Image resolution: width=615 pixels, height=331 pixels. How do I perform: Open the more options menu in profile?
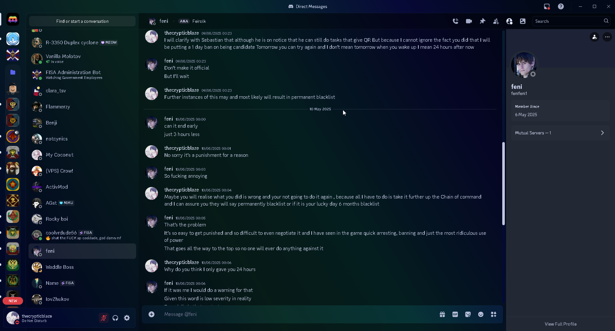pos(607,37)
